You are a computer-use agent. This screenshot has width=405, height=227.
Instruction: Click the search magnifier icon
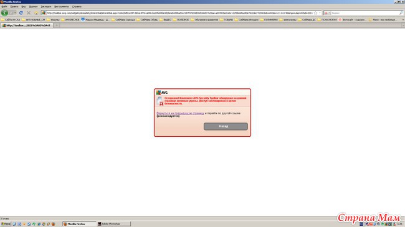click(x=401, y=12)
